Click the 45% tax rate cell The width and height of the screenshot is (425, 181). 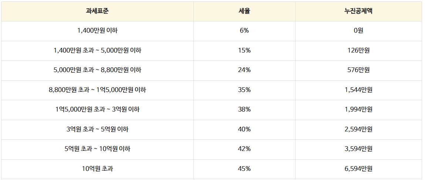244,169
